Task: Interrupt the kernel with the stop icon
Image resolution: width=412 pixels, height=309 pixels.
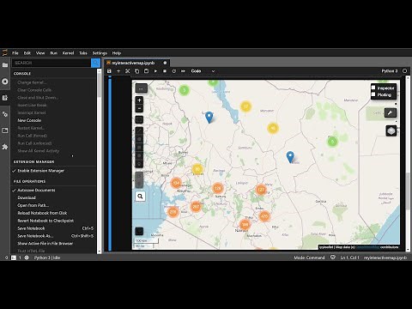Action: click(x=165, y=71)
